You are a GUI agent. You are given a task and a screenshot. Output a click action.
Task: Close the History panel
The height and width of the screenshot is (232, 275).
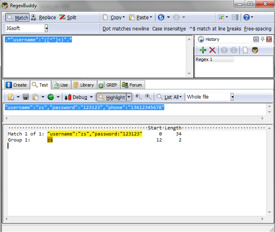[269, 39]
